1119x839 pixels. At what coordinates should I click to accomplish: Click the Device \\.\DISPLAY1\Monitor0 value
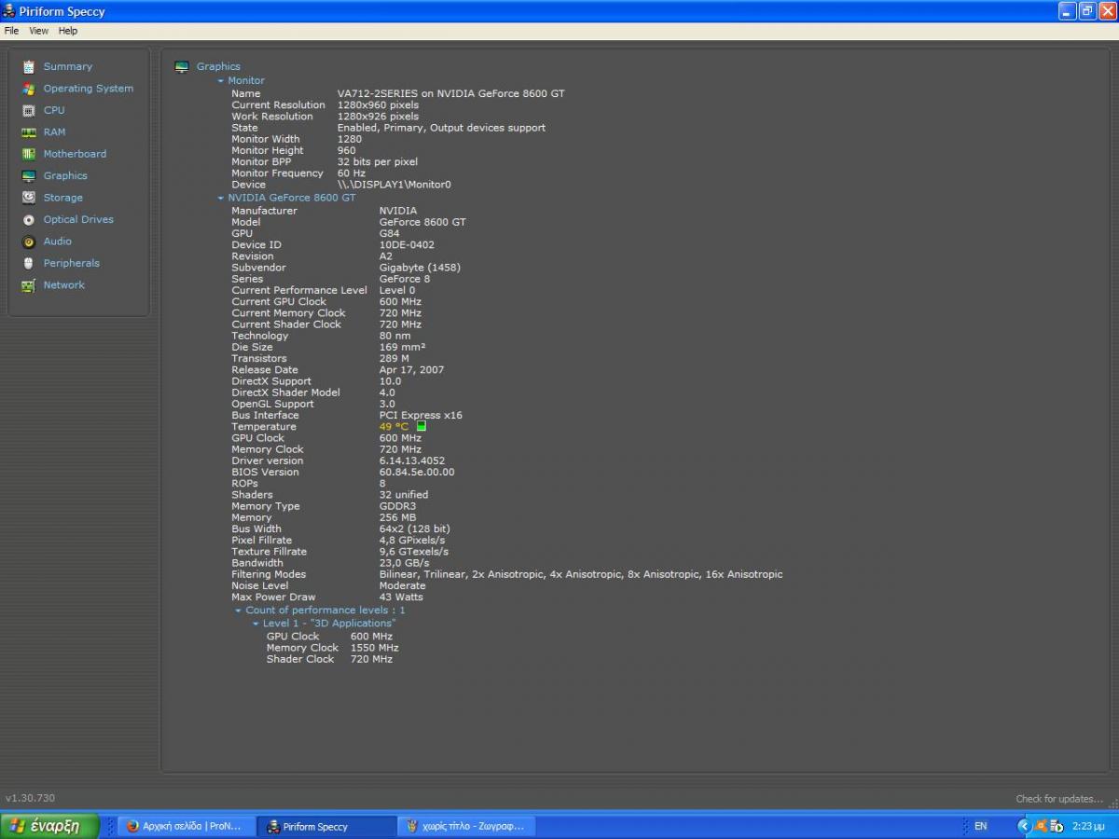(x=394, y=185)
